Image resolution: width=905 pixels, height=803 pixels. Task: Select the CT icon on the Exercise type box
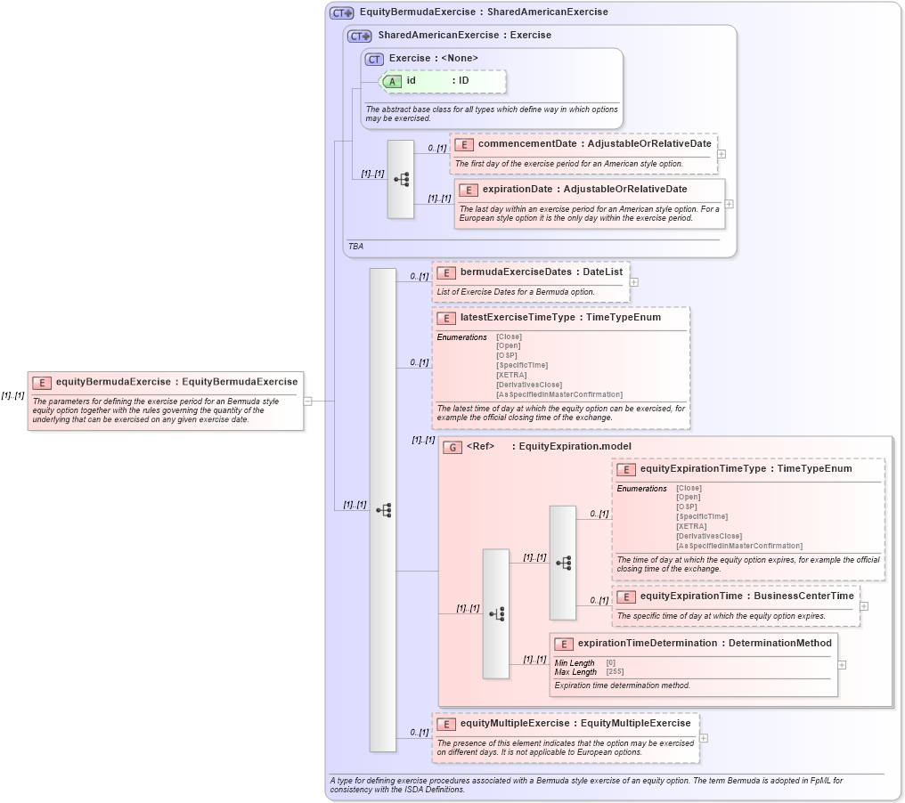pyautogui.click(x=372, y=58)
